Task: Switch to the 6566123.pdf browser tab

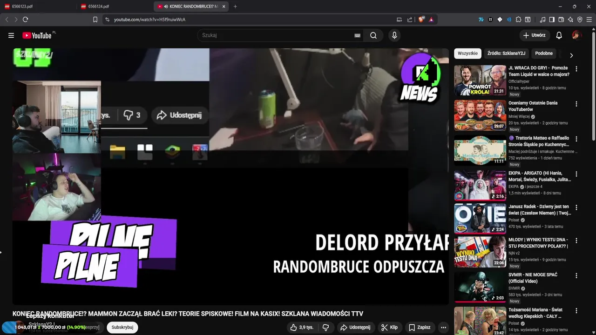Action: [38, 7]
